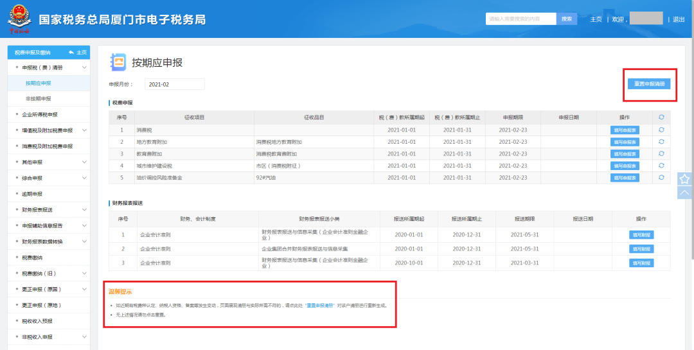Image resolution: width=694 pixels, height=350 pixels.
Task: Click 退出 to log out
Action: [x=679, y=19]
